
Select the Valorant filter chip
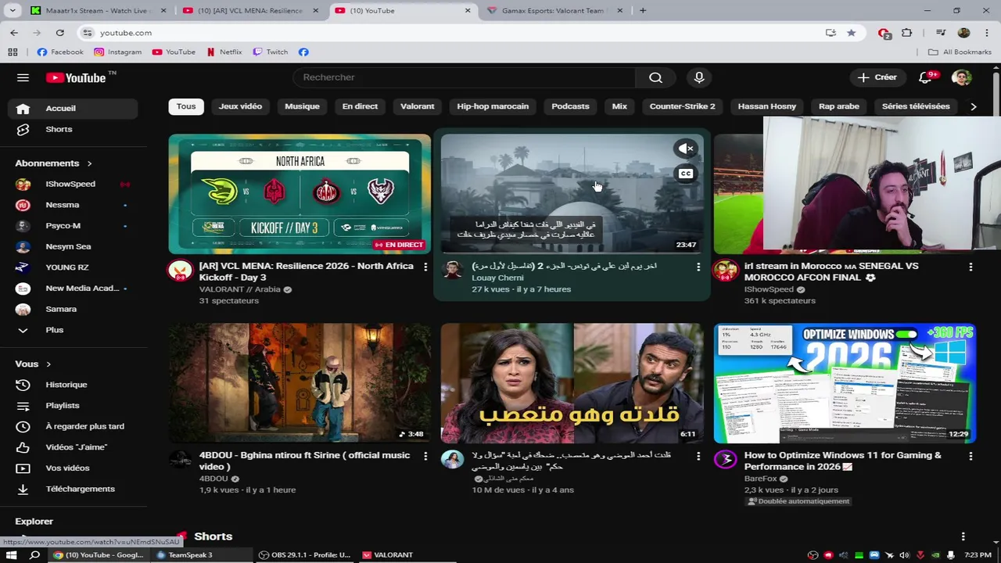coord(417,106)
